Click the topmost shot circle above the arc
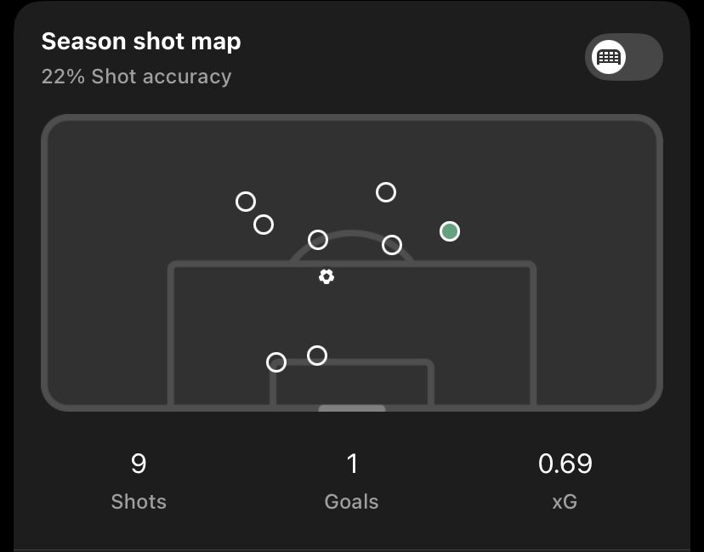This screenshot has height=552, width=704. 386,192
